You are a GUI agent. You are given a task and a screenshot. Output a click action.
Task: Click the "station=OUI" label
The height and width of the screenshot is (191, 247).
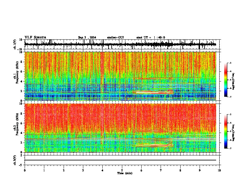coord(115,37)
